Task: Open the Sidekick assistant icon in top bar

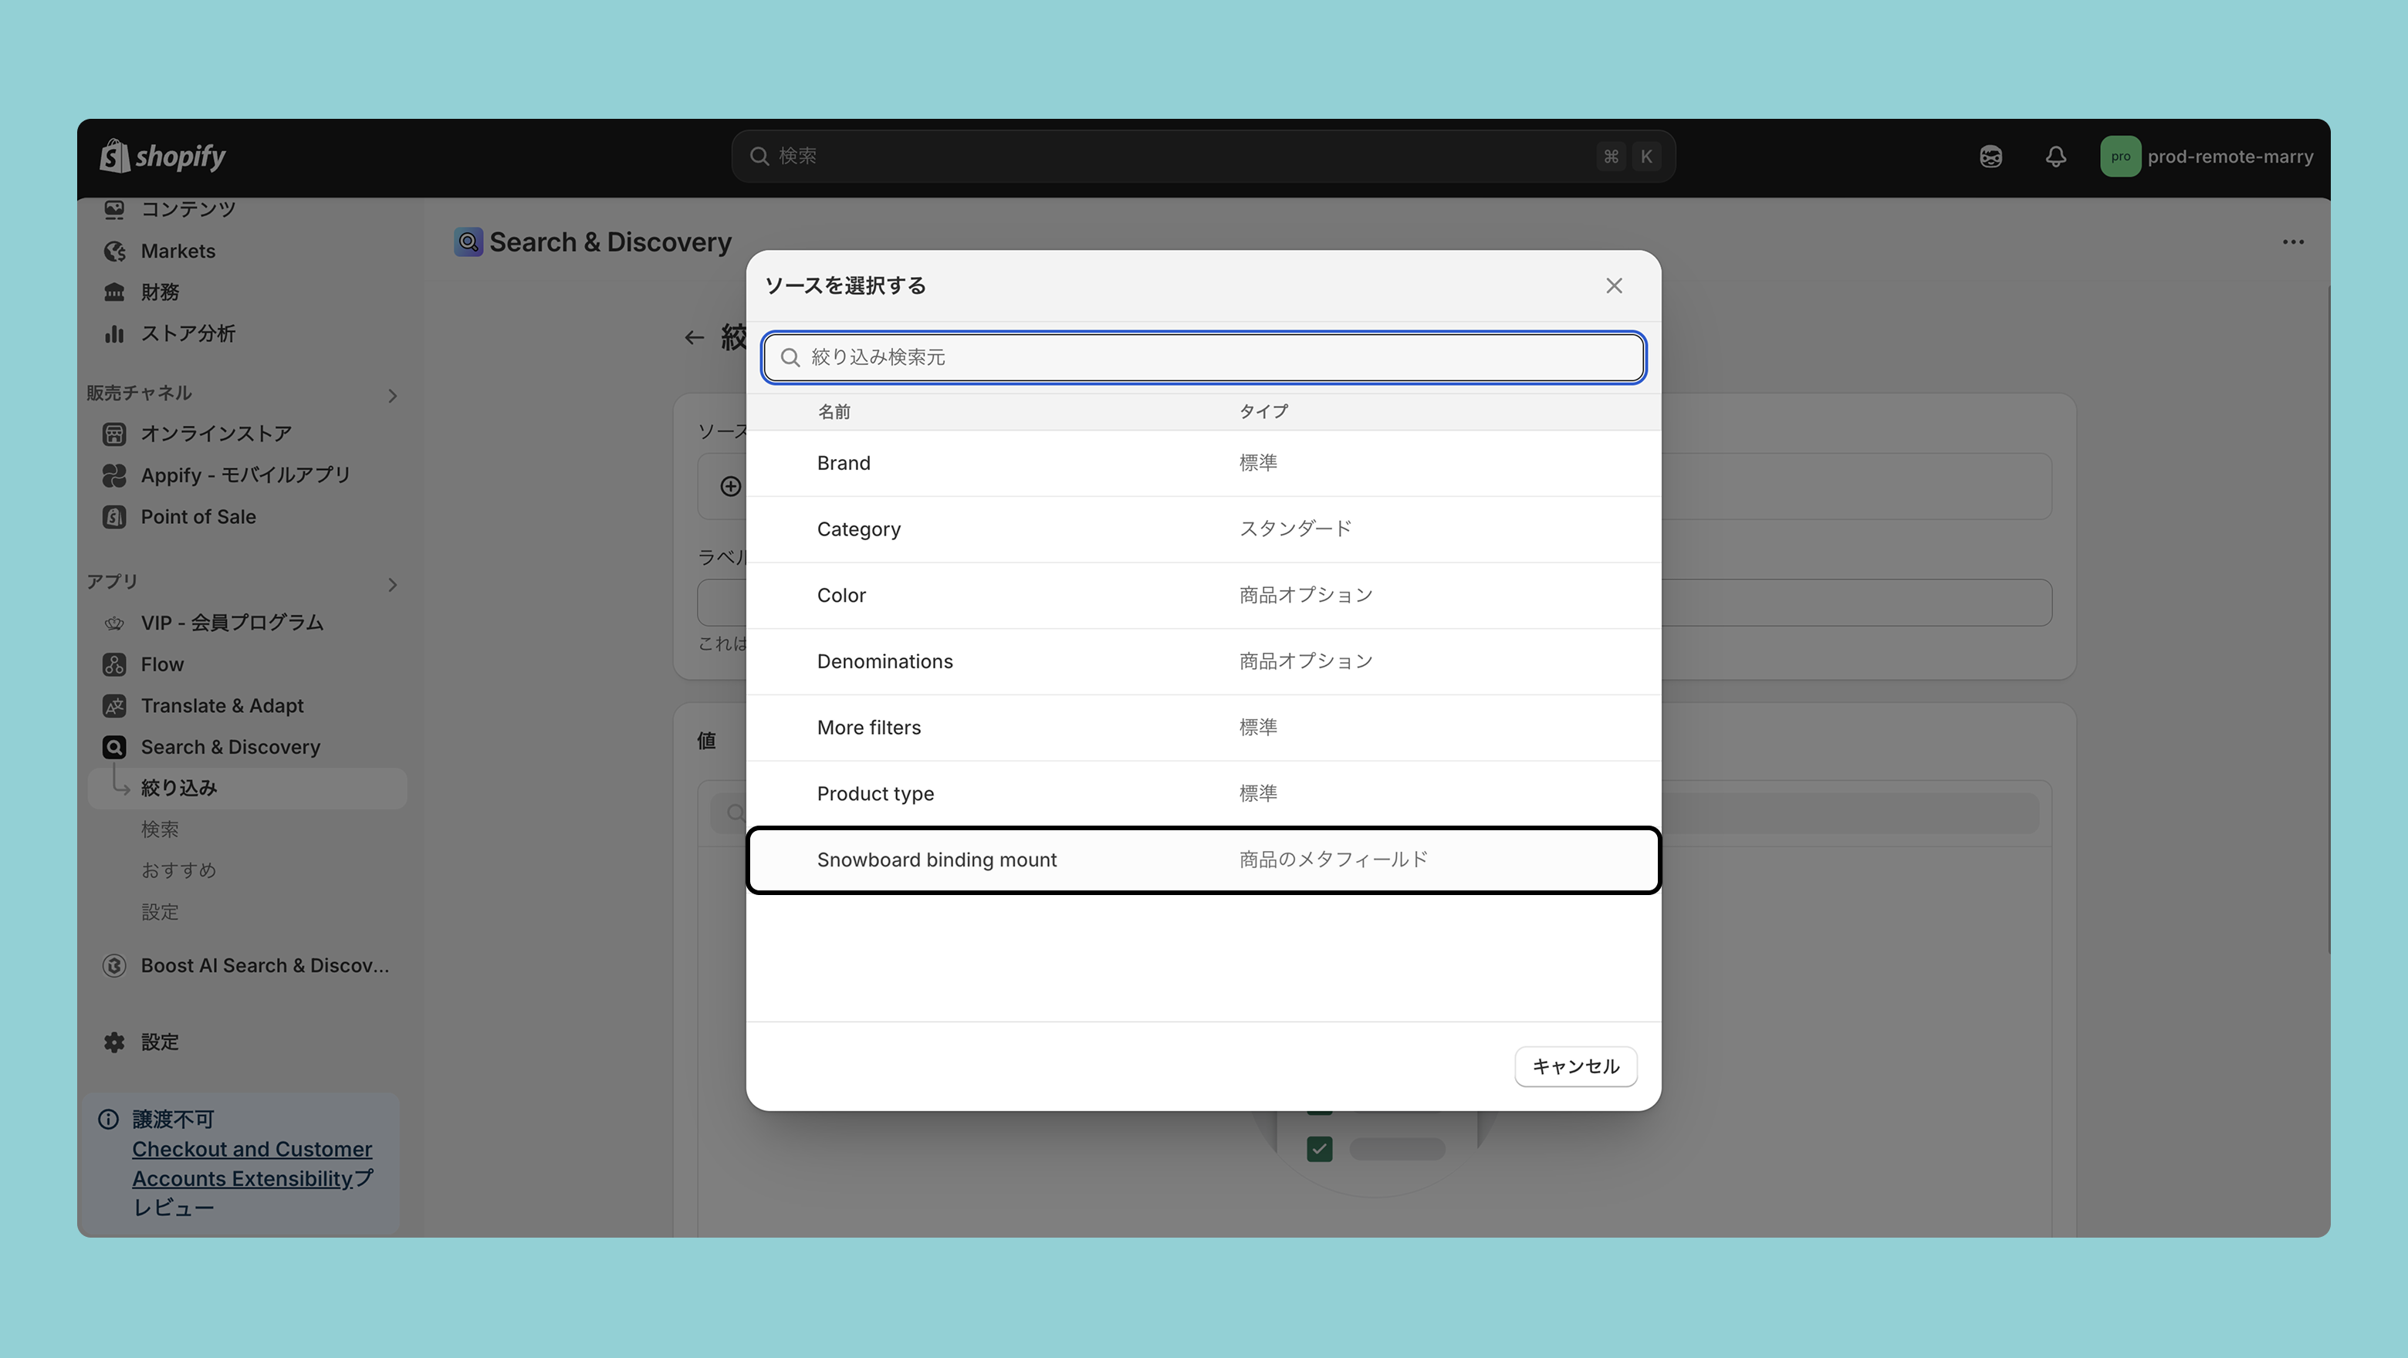Action: (x=1990, y=156)
